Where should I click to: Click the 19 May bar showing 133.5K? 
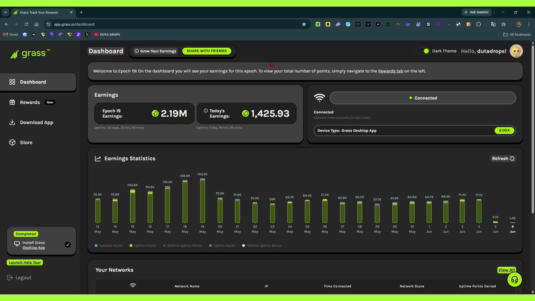(x=202, y=201)
